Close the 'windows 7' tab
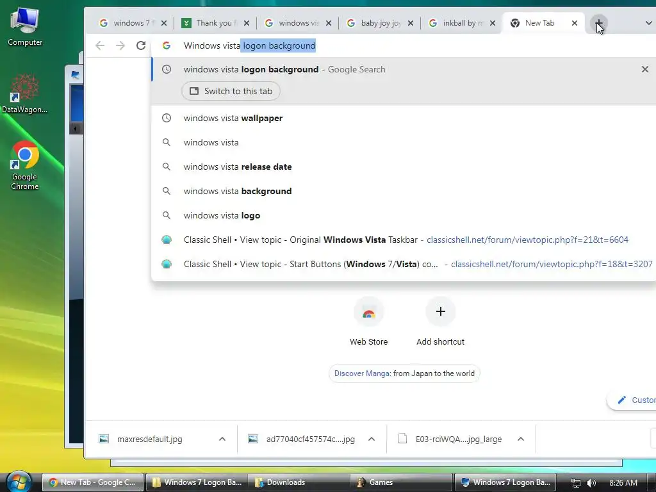The height and width of the screenshot is (492, 656). [x=164, y=23]
